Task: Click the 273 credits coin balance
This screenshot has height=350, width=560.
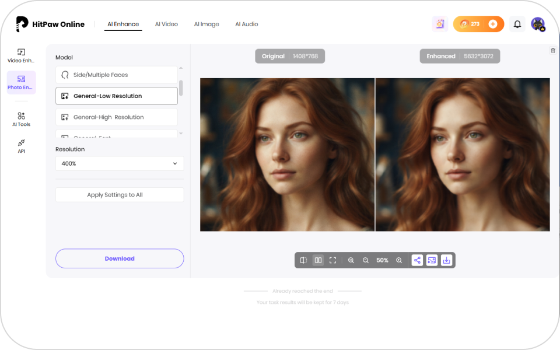Action: [470, 24]
